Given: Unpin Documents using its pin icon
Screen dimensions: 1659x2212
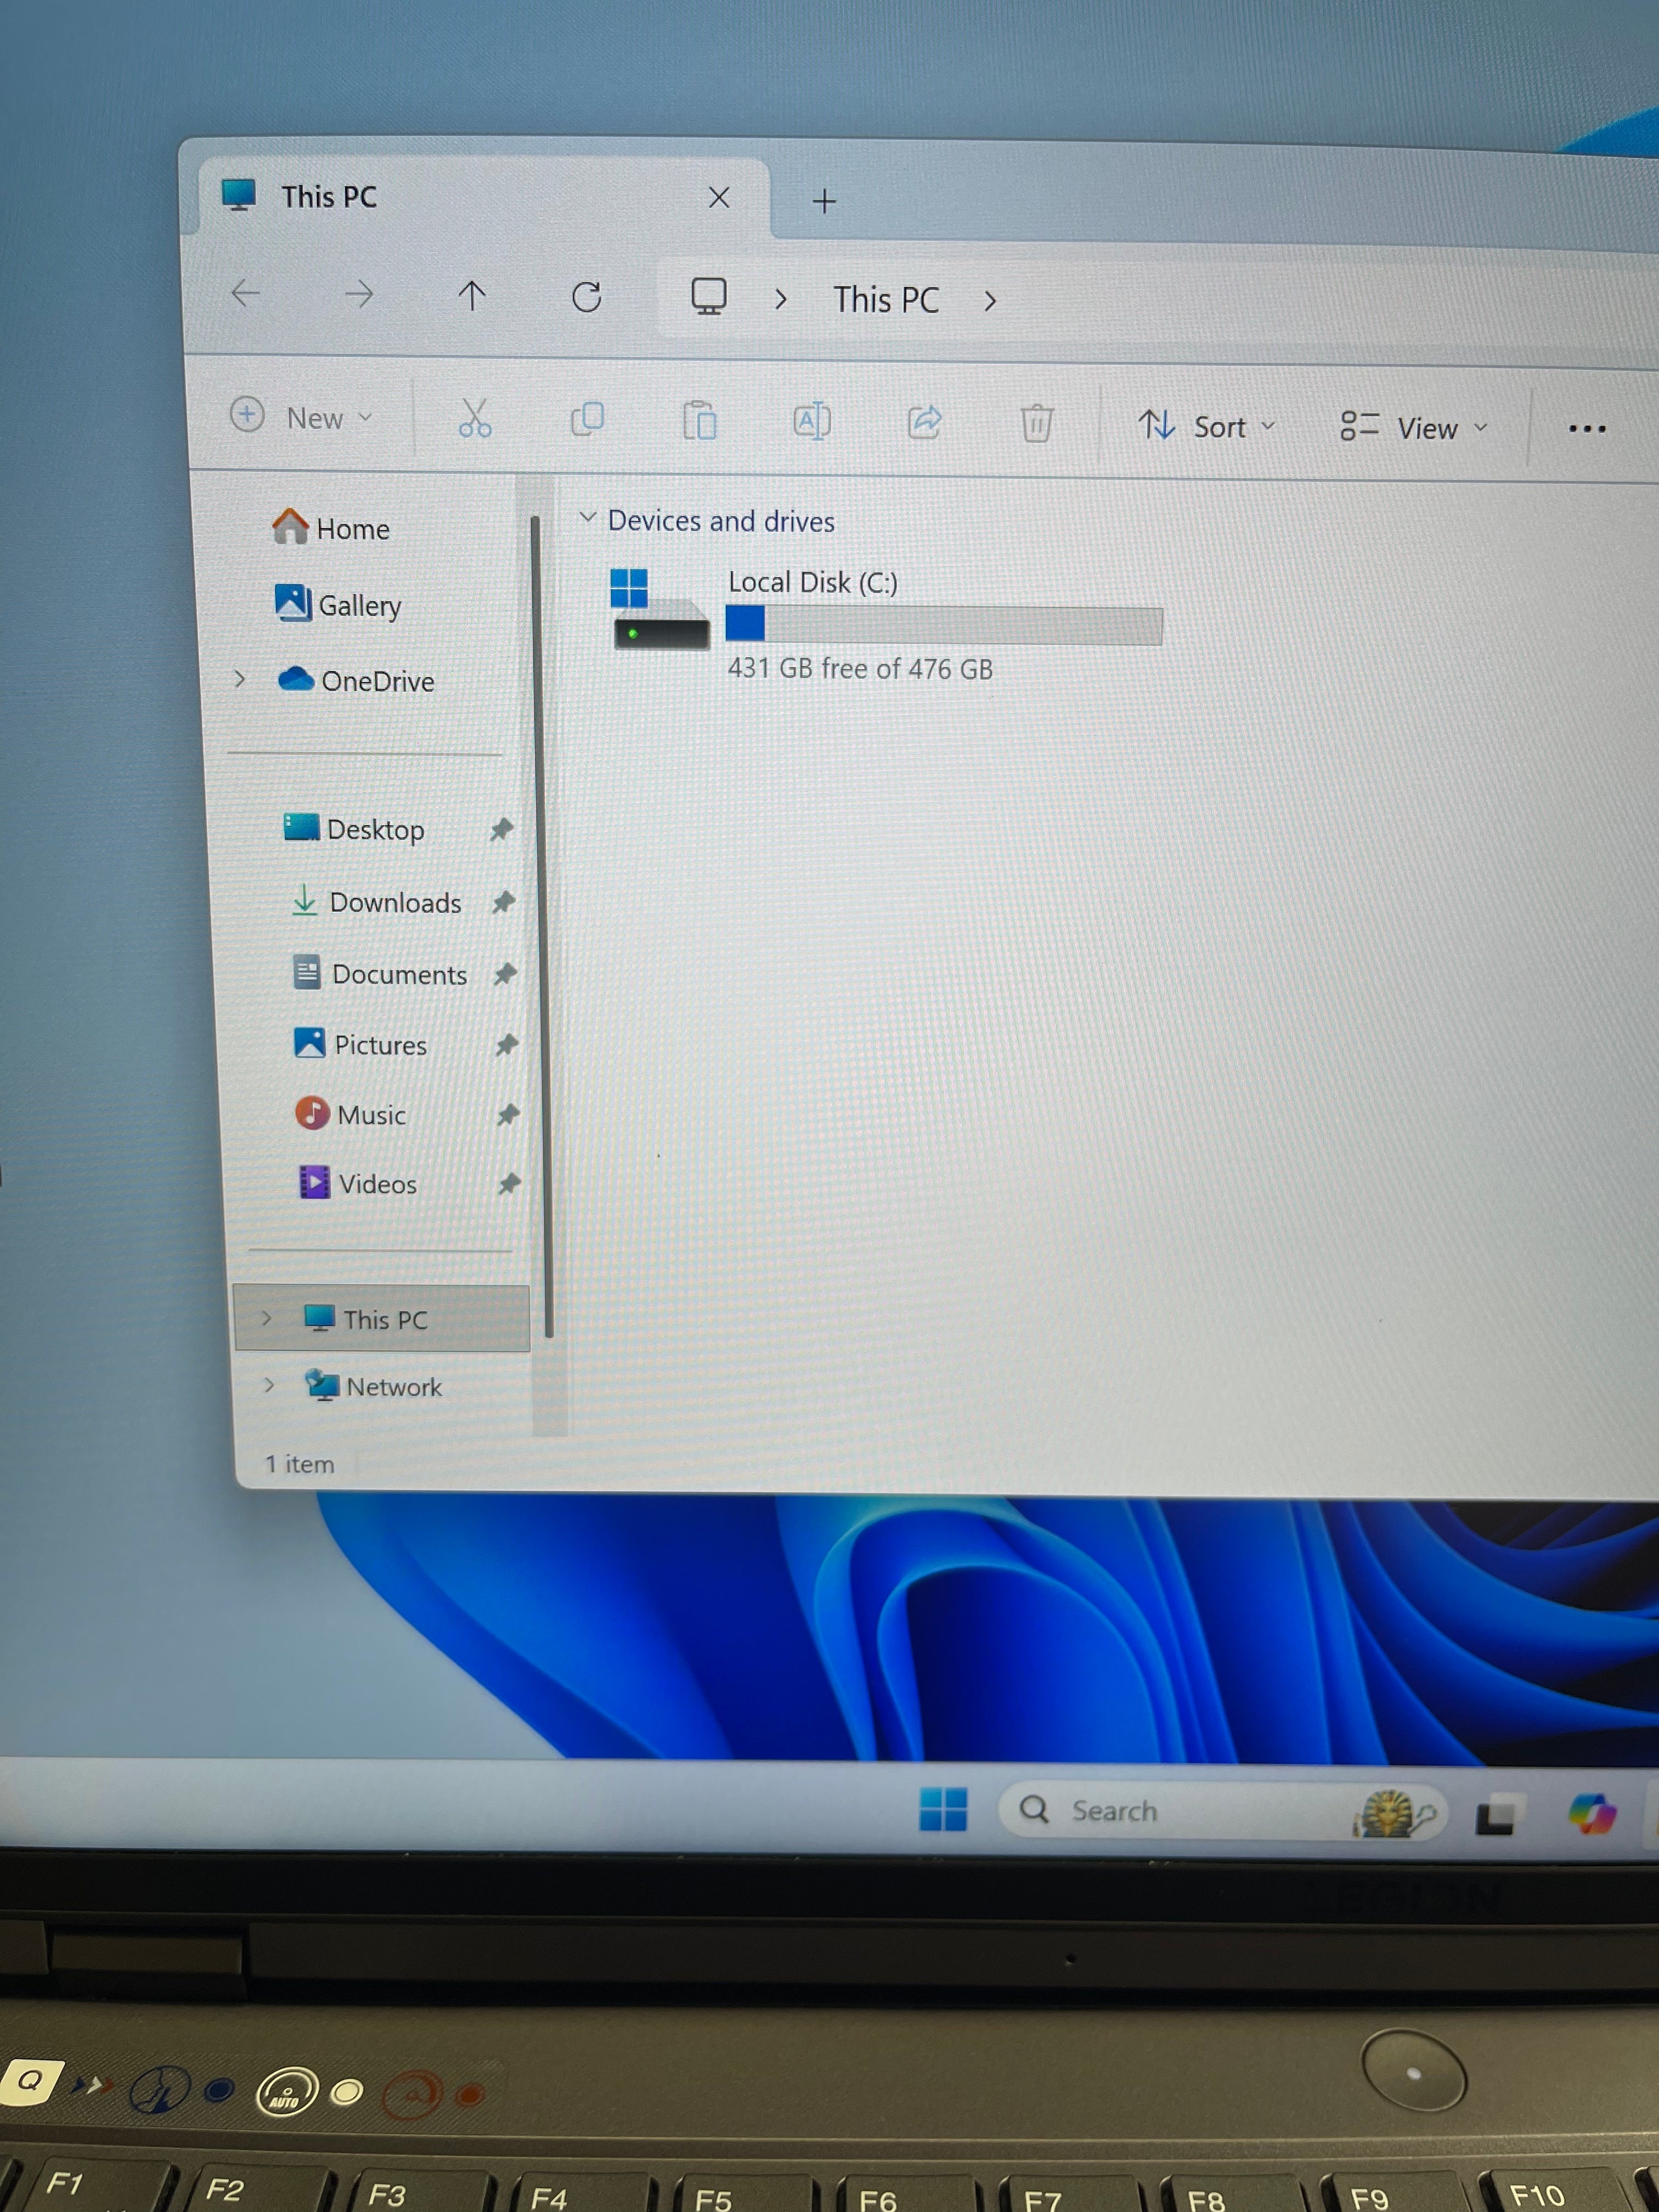Looking at the screenshot, I should click(x=505, y=973).
